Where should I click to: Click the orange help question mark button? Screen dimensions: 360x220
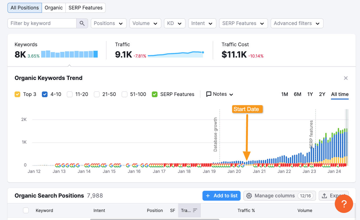click(344, 204)
